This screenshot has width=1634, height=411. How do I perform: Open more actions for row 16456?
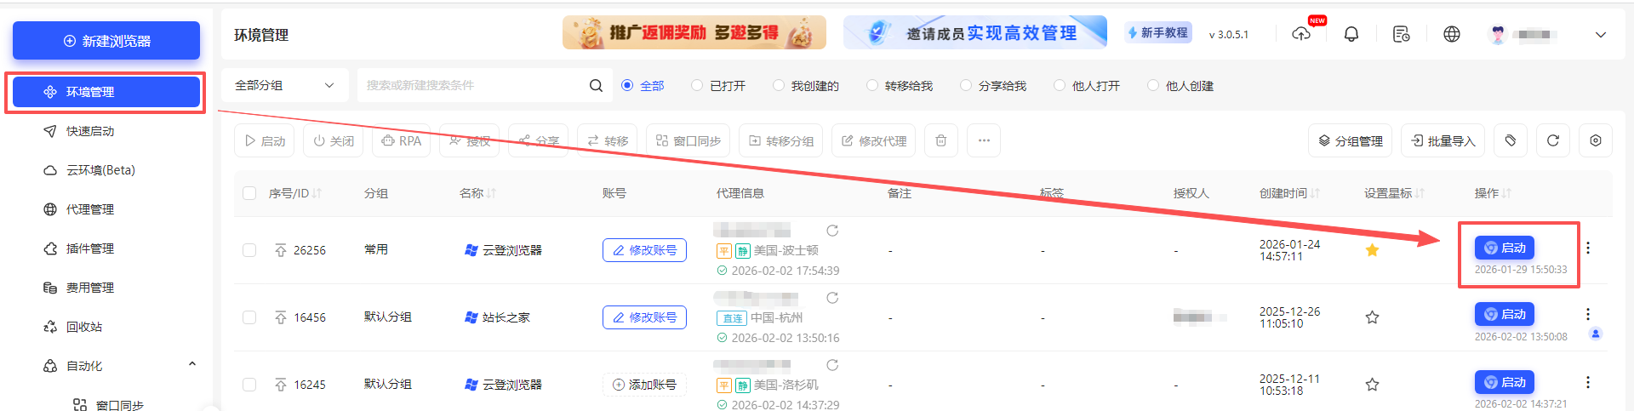click(x=1588, y=314)
